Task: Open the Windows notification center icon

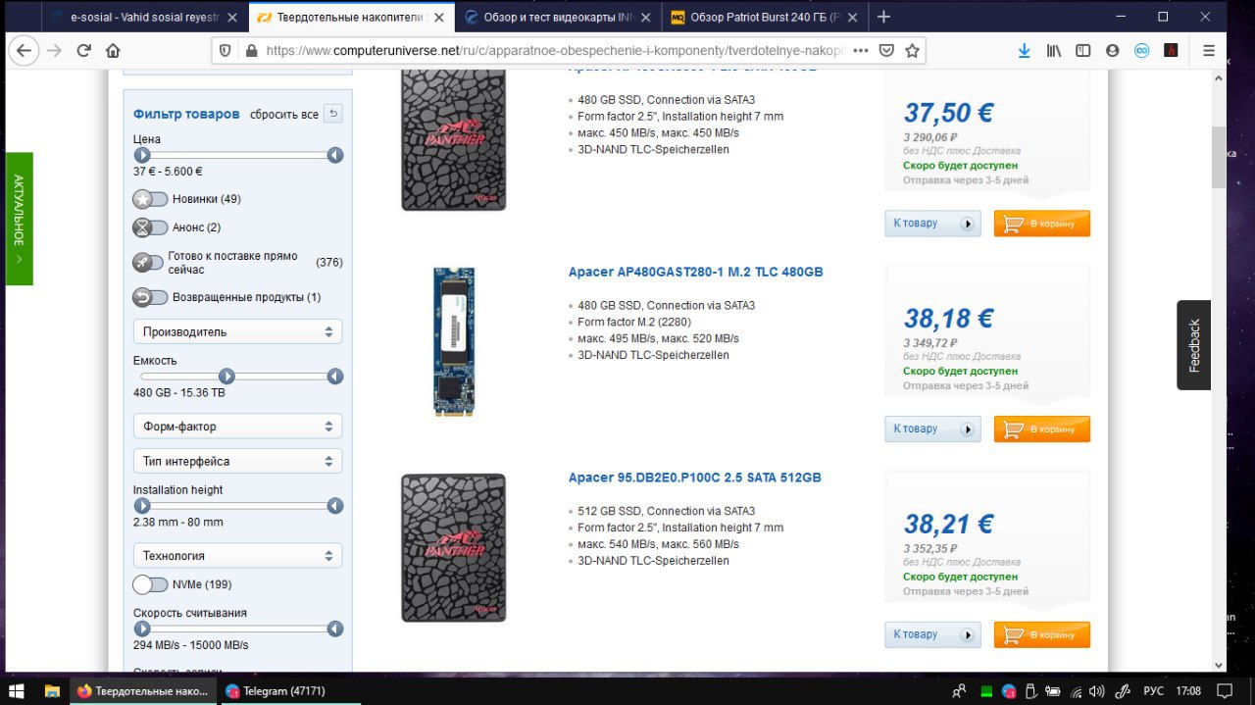Action: (x=1224, y=690)
